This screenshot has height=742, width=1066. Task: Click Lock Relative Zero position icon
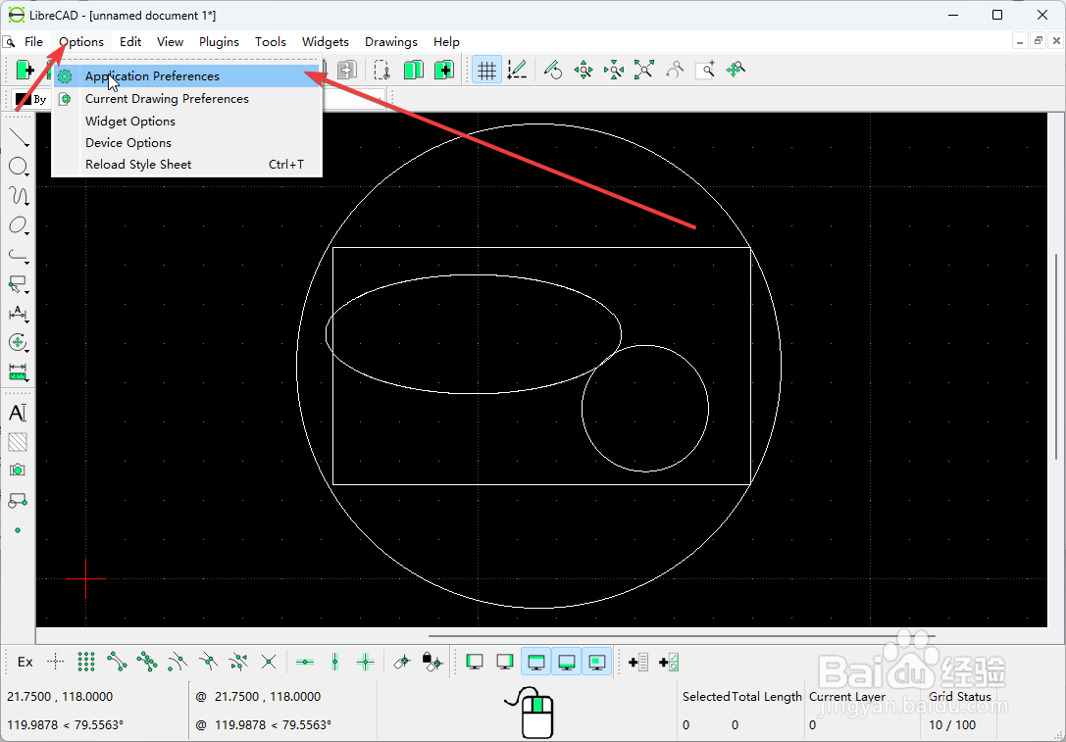click(x=431, y=662)
